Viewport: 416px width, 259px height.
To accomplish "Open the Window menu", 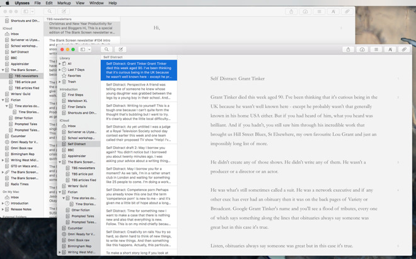I will point(96,3).
